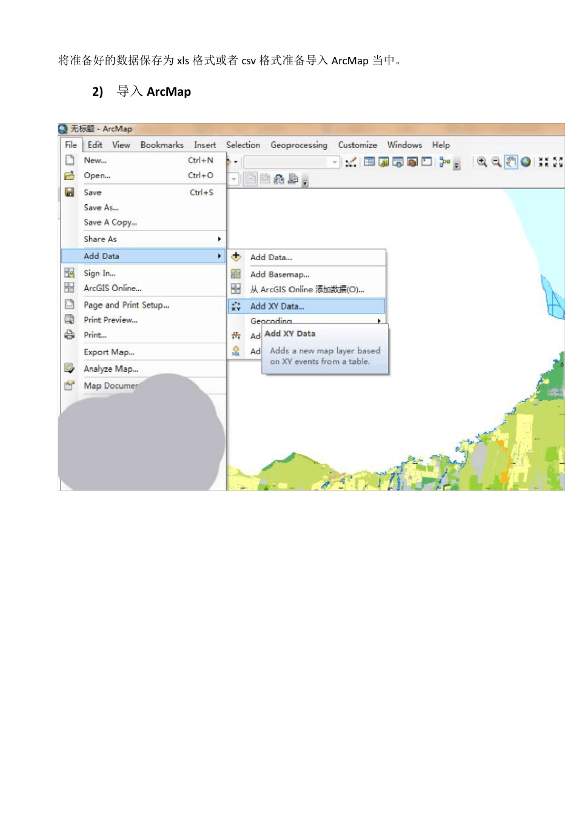Open the second toolbar row options arrow
The height and width of the screenshot is (815, 576).
pos(305,181)
